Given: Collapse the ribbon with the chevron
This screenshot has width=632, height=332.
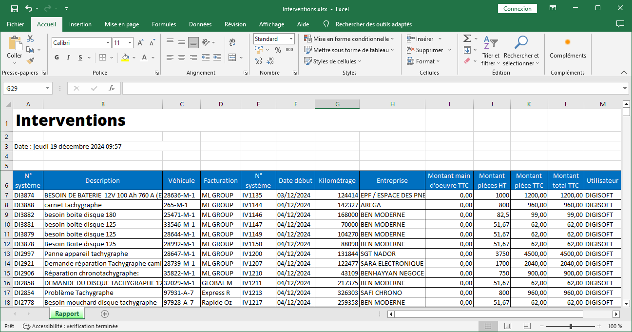Looking at the screenshot, I should coord(624,72).
